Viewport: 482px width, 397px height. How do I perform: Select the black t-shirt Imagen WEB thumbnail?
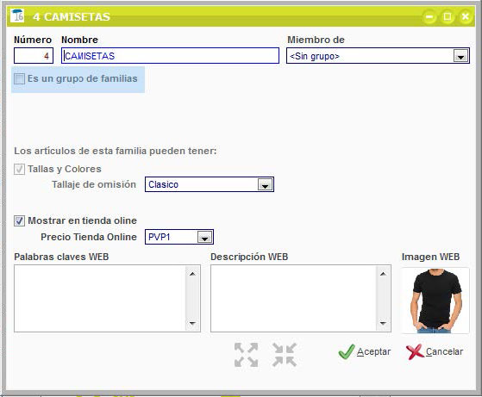[435, 300]
